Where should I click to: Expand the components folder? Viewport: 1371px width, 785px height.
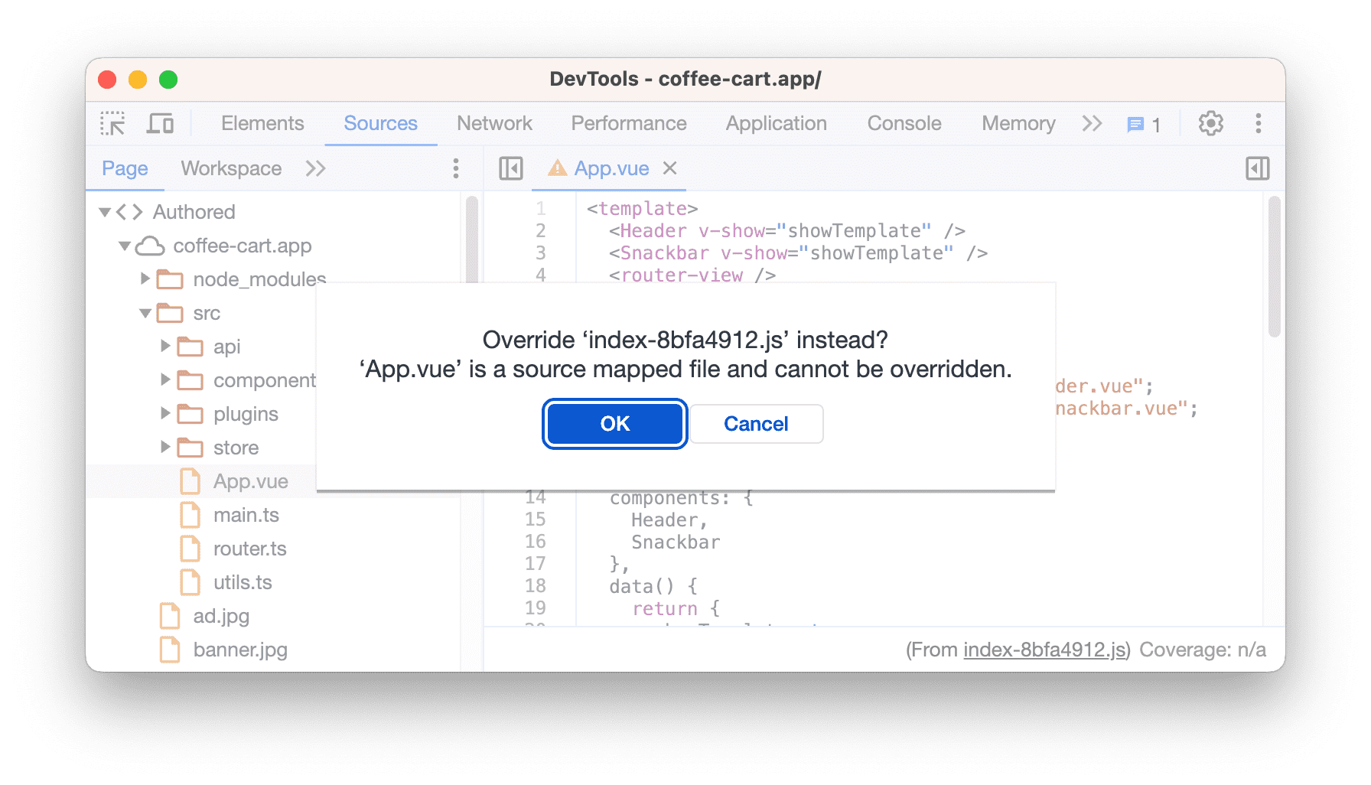pyautogui.click(x=164, y=379)
